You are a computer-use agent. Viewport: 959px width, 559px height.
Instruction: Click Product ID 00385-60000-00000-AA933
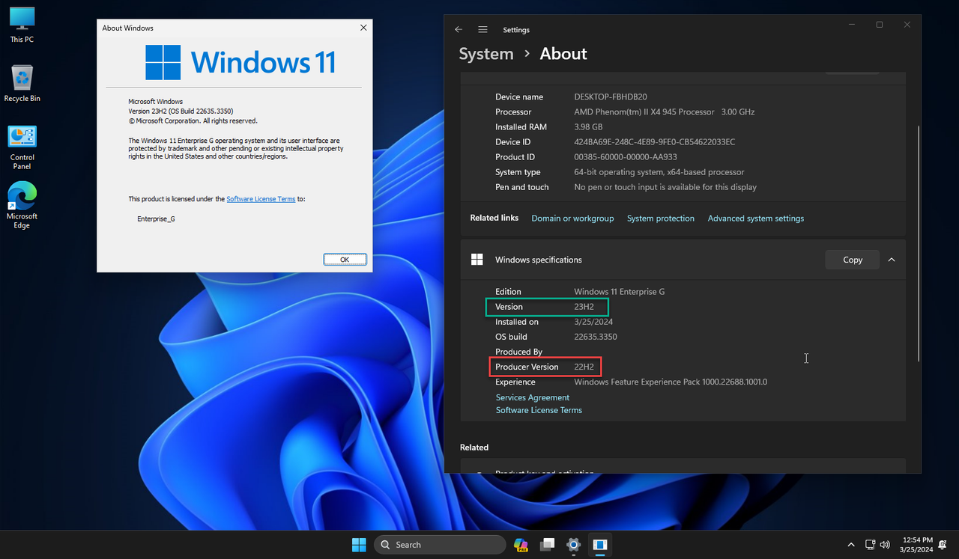click(x=626, y=157)
